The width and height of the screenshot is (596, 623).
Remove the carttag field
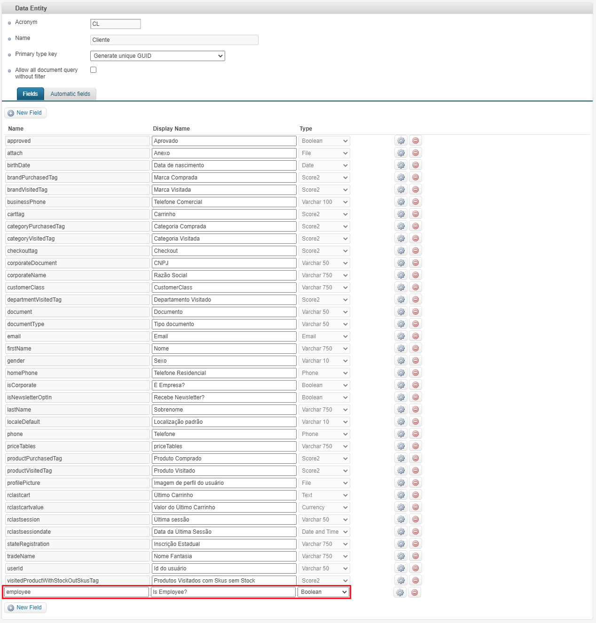[415, 213]
